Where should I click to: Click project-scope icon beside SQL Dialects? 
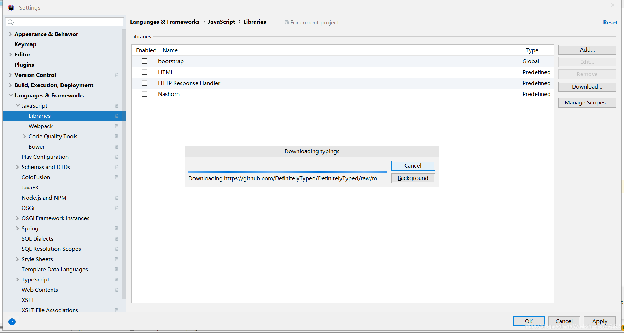[x=116, y=239]
